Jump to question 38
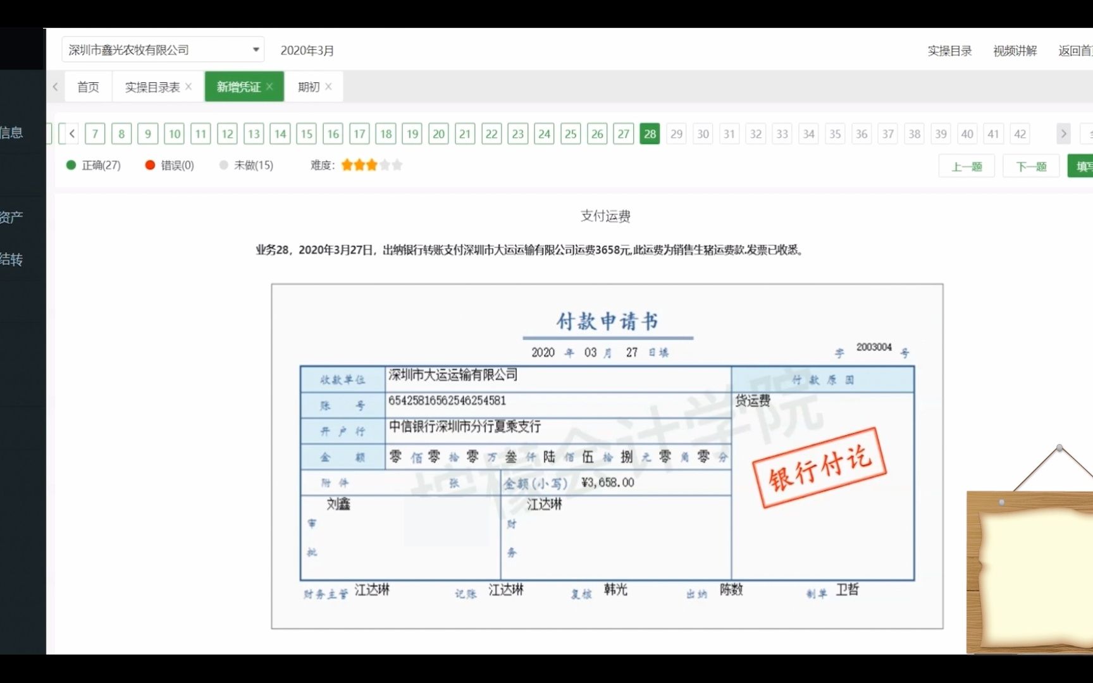The image size is (1093, 683). point(915,133)
